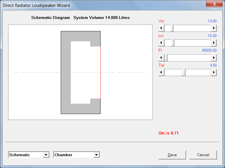Click the Fr value 40000.00

tap(209, 51)
